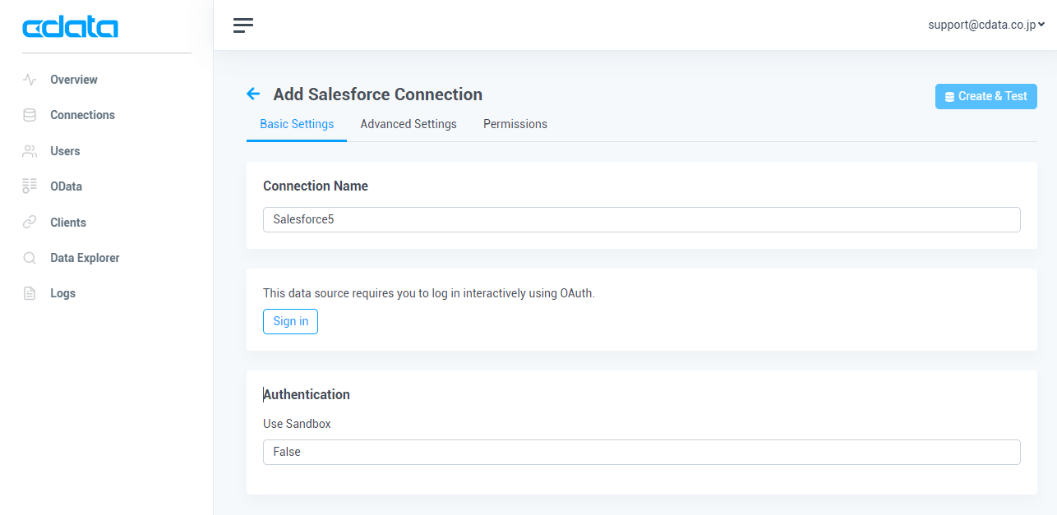
Task: Switch to the Permissions tab
Action: (515, 124)
